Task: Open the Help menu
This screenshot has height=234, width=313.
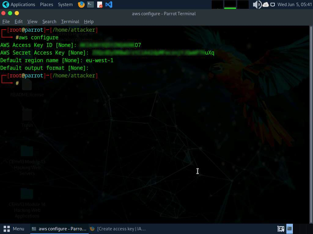Action: [89, 22]
